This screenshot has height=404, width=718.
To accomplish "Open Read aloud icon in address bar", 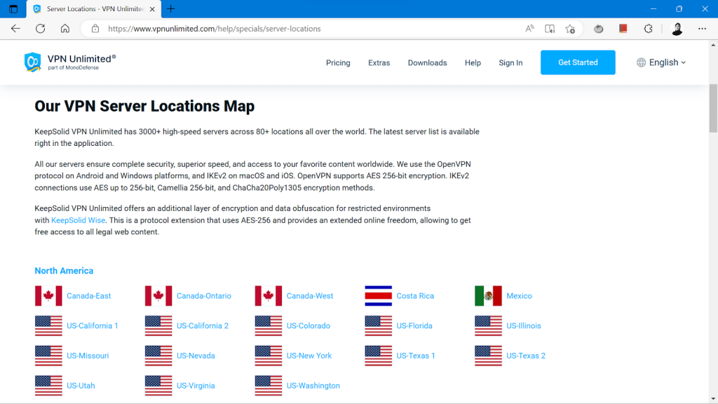I will [x=529, y=28].
